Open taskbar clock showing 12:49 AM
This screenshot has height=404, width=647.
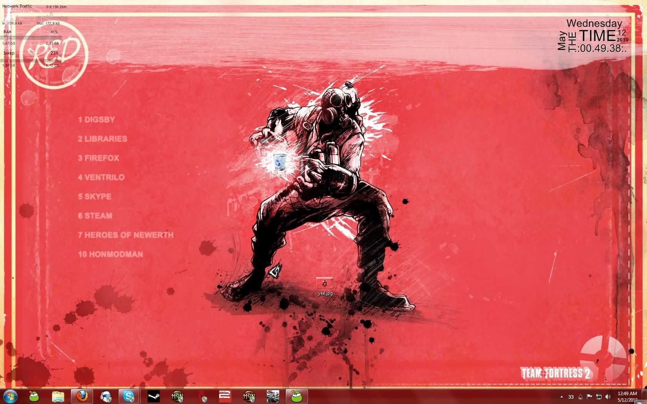click(x=627, y=397)
